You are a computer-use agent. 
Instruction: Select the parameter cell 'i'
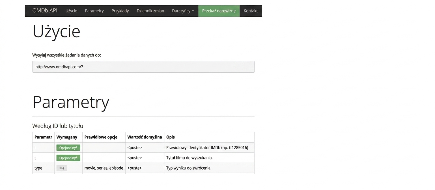tap(43, 148)
